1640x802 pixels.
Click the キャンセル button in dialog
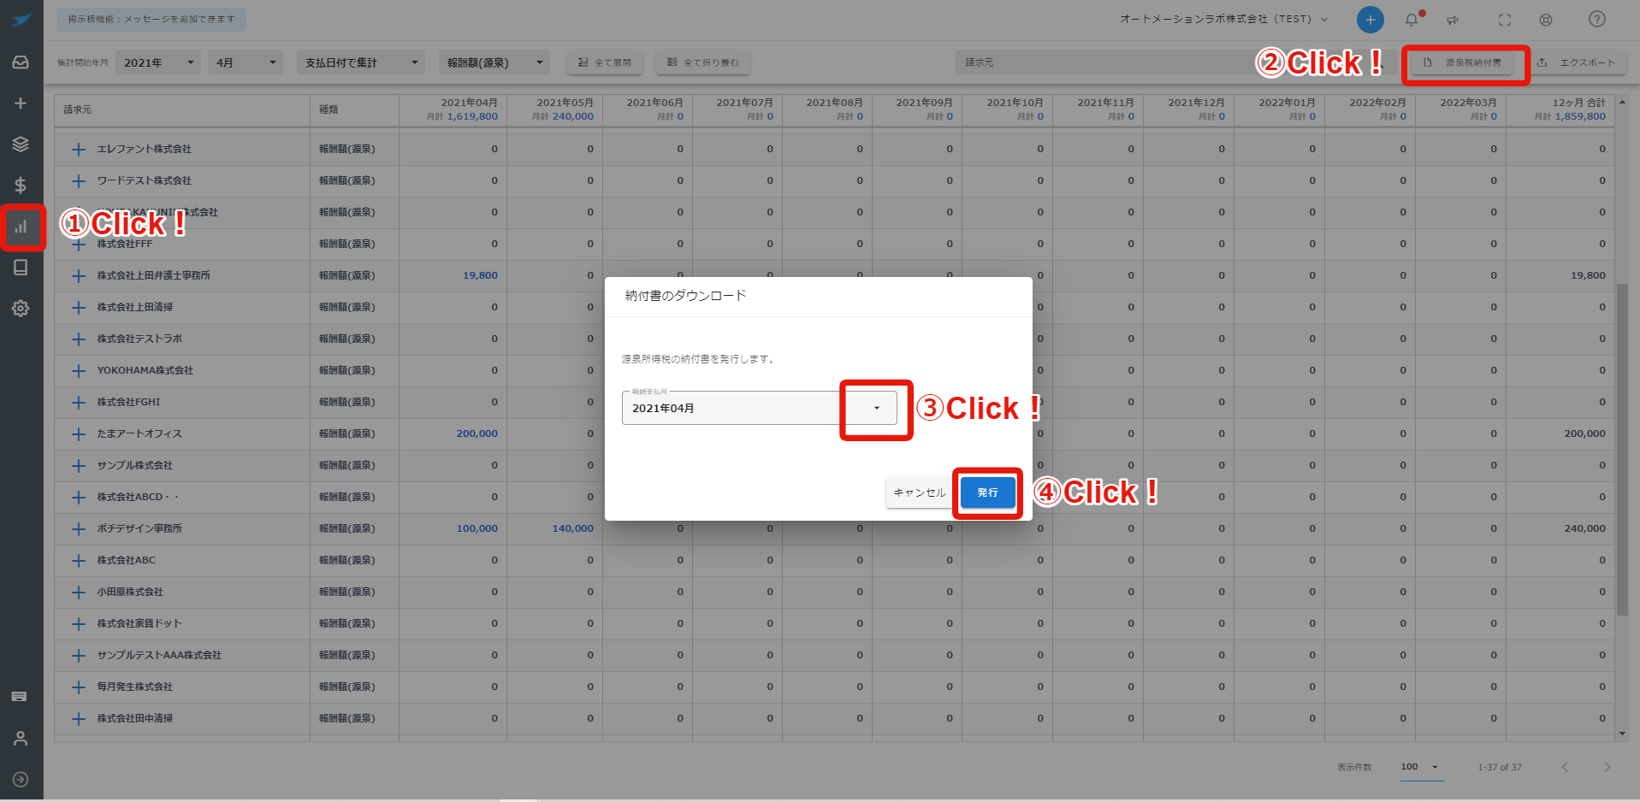click(x=919, y=492)
